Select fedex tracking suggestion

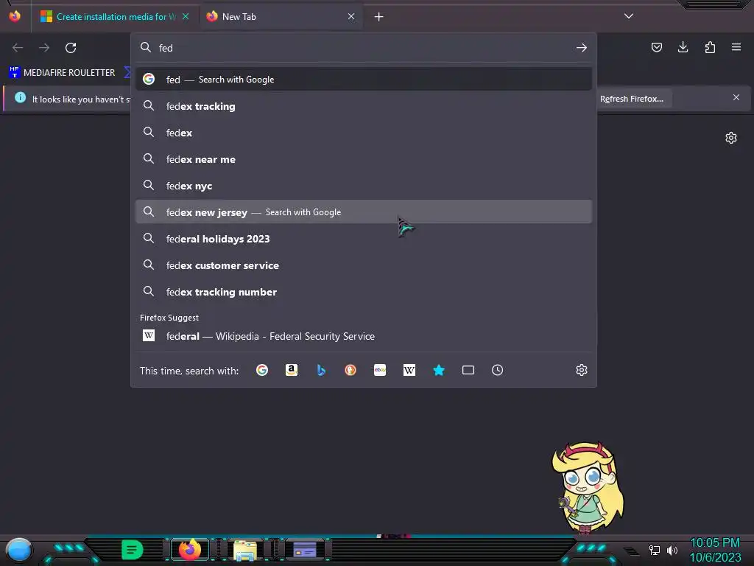tap(364, 106)
